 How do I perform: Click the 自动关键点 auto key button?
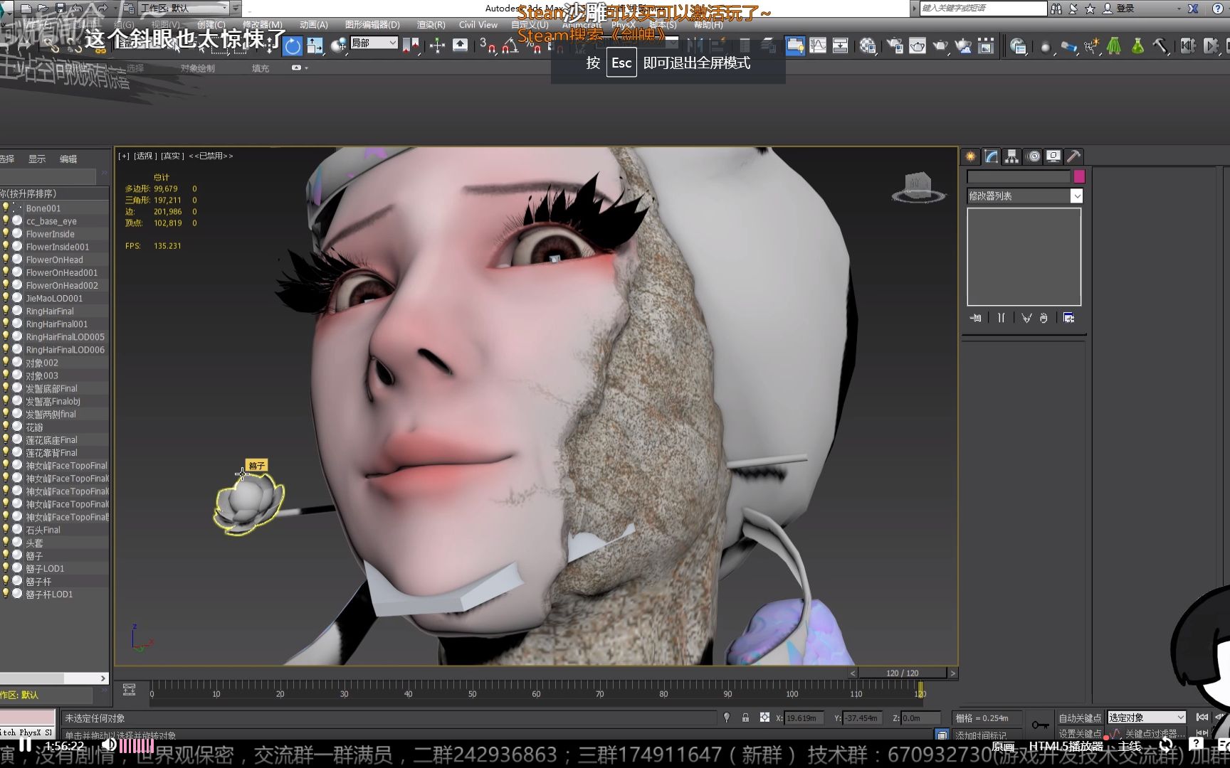(1080, 718)
